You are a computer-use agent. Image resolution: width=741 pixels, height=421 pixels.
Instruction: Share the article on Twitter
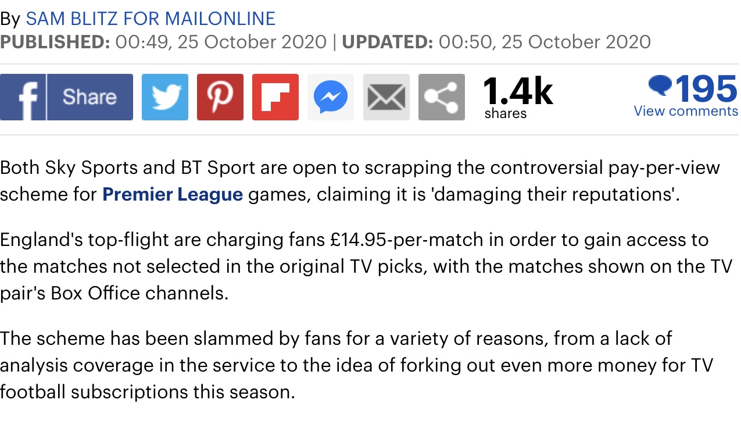coord(165,97)
